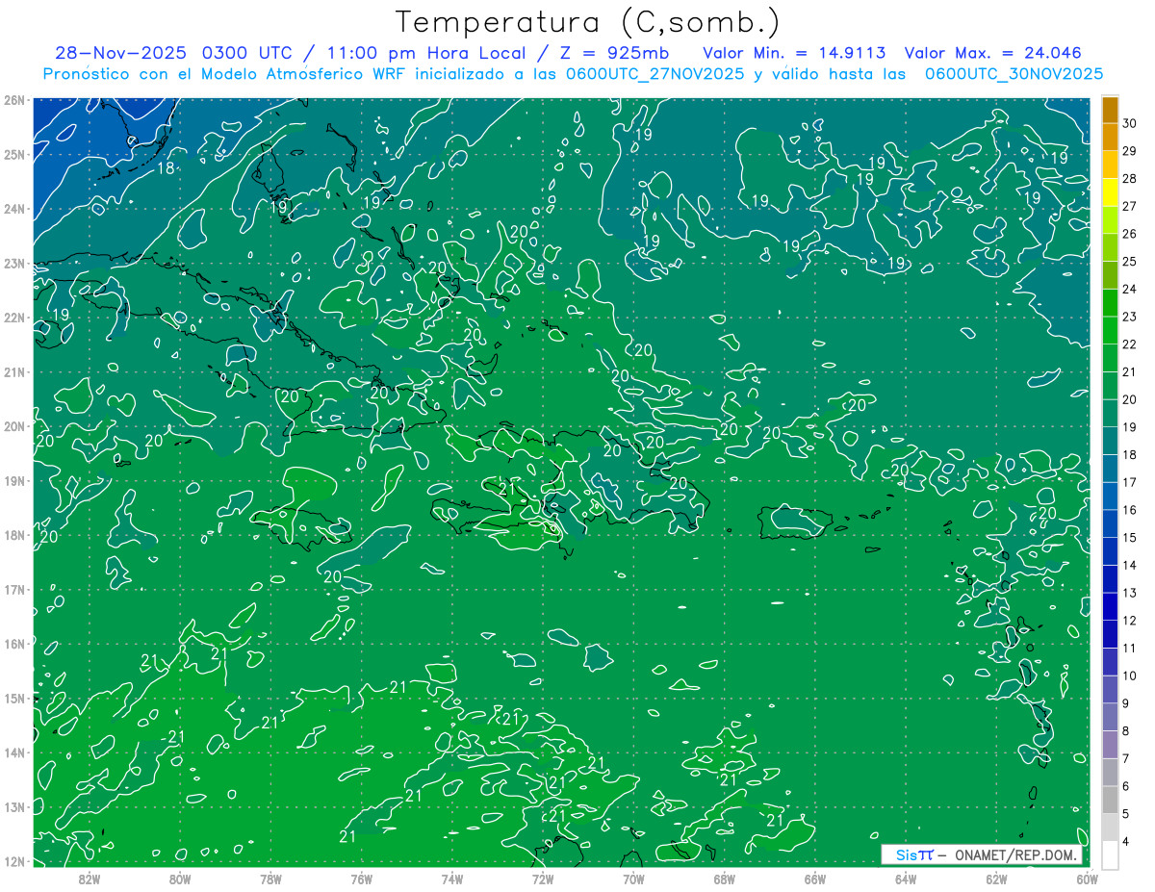Click the white legend band below 4

pos(1110,854)
